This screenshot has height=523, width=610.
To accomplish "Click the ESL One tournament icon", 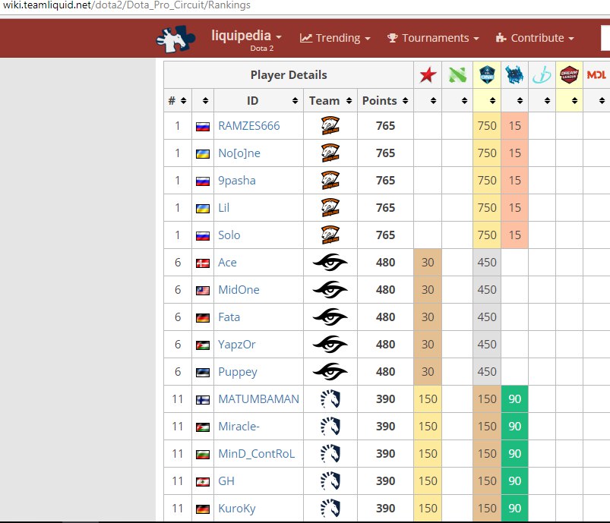I will (x=487, y=74).
